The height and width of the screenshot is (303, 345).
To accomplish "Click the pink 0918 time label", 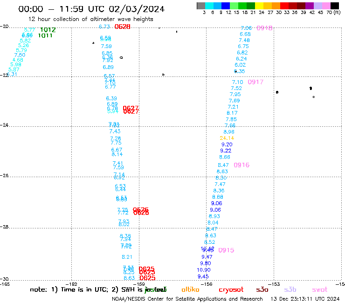I will [264, 28].
